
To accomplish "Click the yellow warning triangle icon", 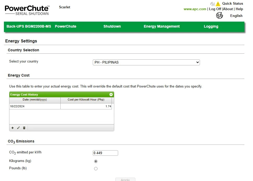I will coord(218,4).
